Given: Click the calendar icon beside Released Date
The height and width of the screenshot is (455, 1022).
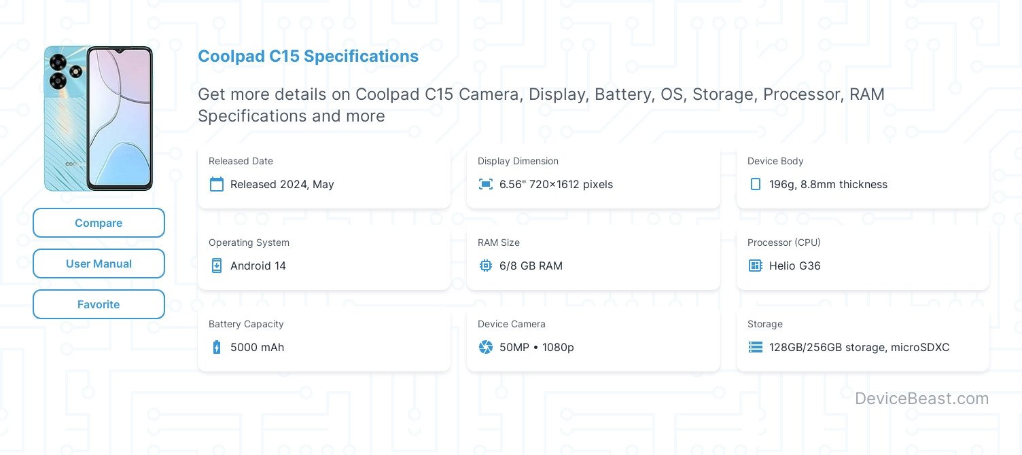Looking at the screenshot, I should tap(216, 184).
